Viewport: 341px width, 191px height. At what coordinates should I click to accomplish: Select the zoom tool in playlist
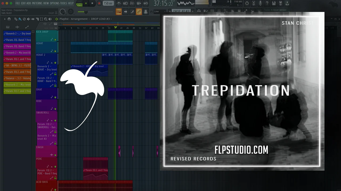coord(46,19)
